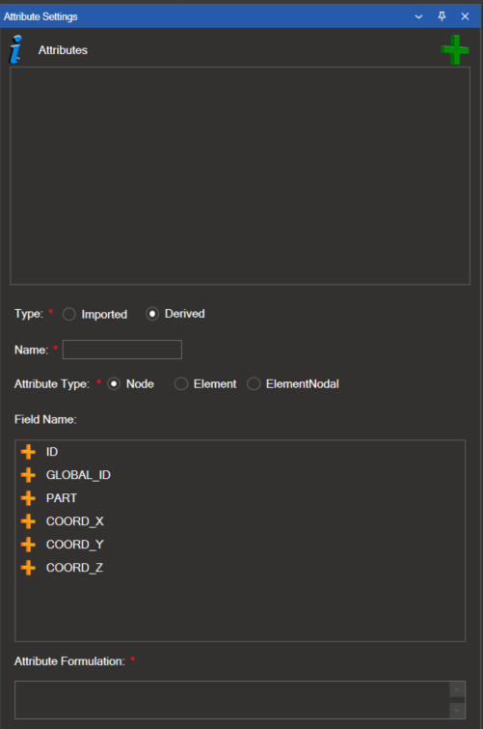Click the green plus add attribute icon
This screenshot has width=483, height=729.
[x=455, y=50]
